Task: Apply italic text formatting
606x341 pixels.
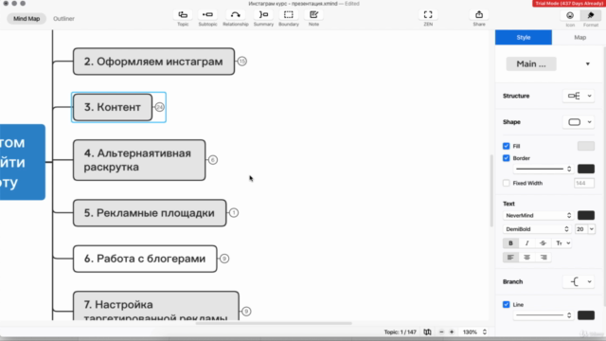Action: click(526, 243)
